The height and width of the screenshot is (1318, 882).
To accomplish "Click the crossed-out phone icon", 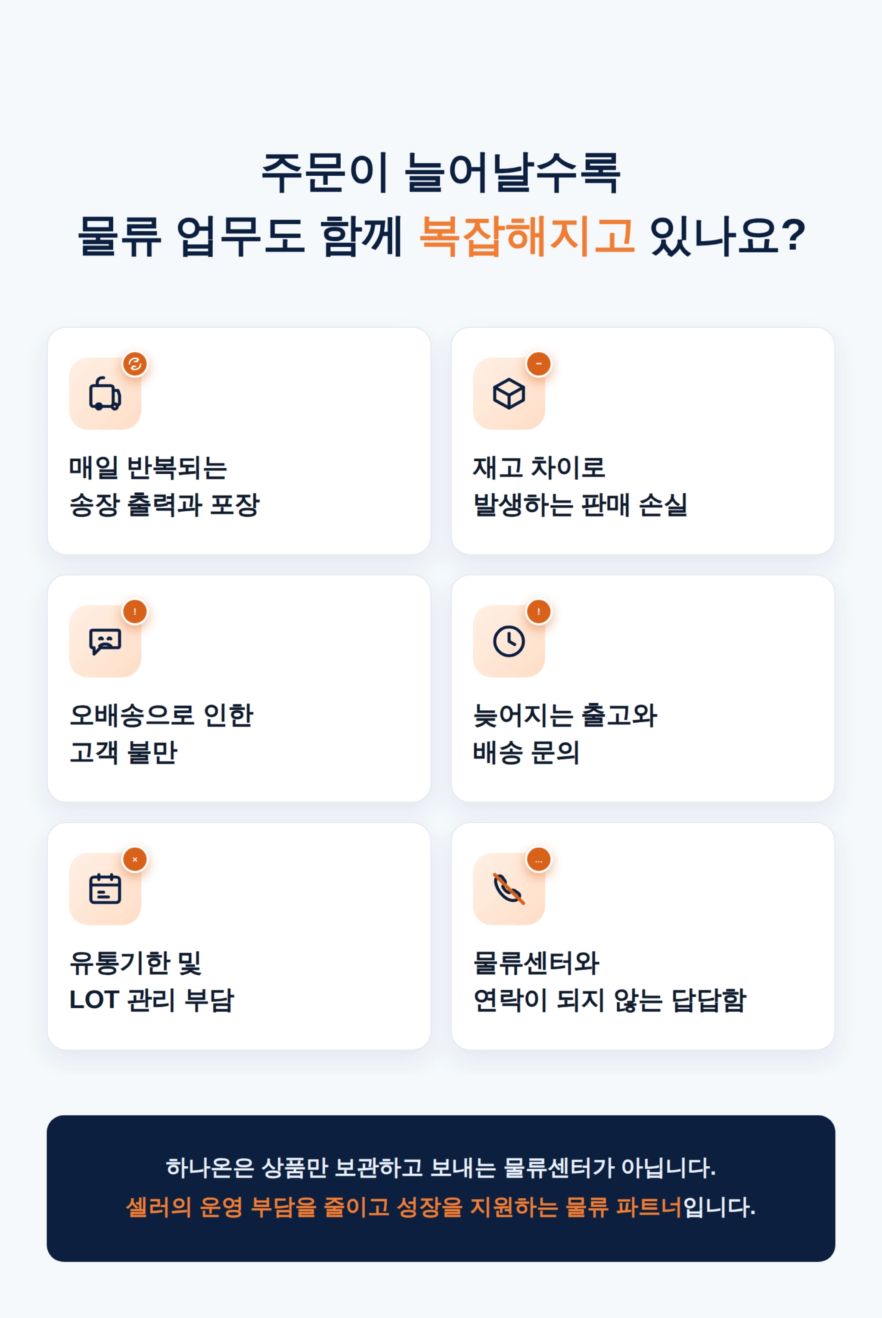I will [x=509, y=889].
